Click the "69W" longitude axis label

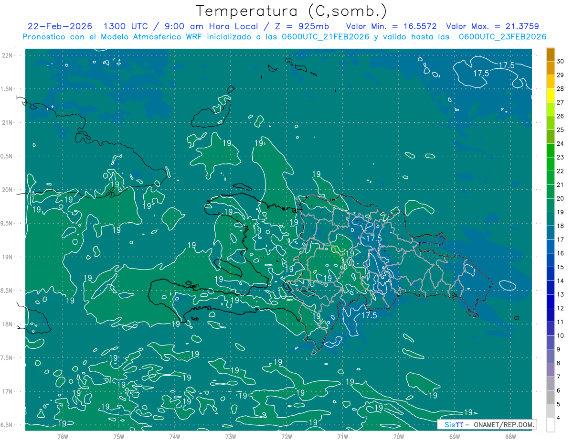(x=454, y=436)
